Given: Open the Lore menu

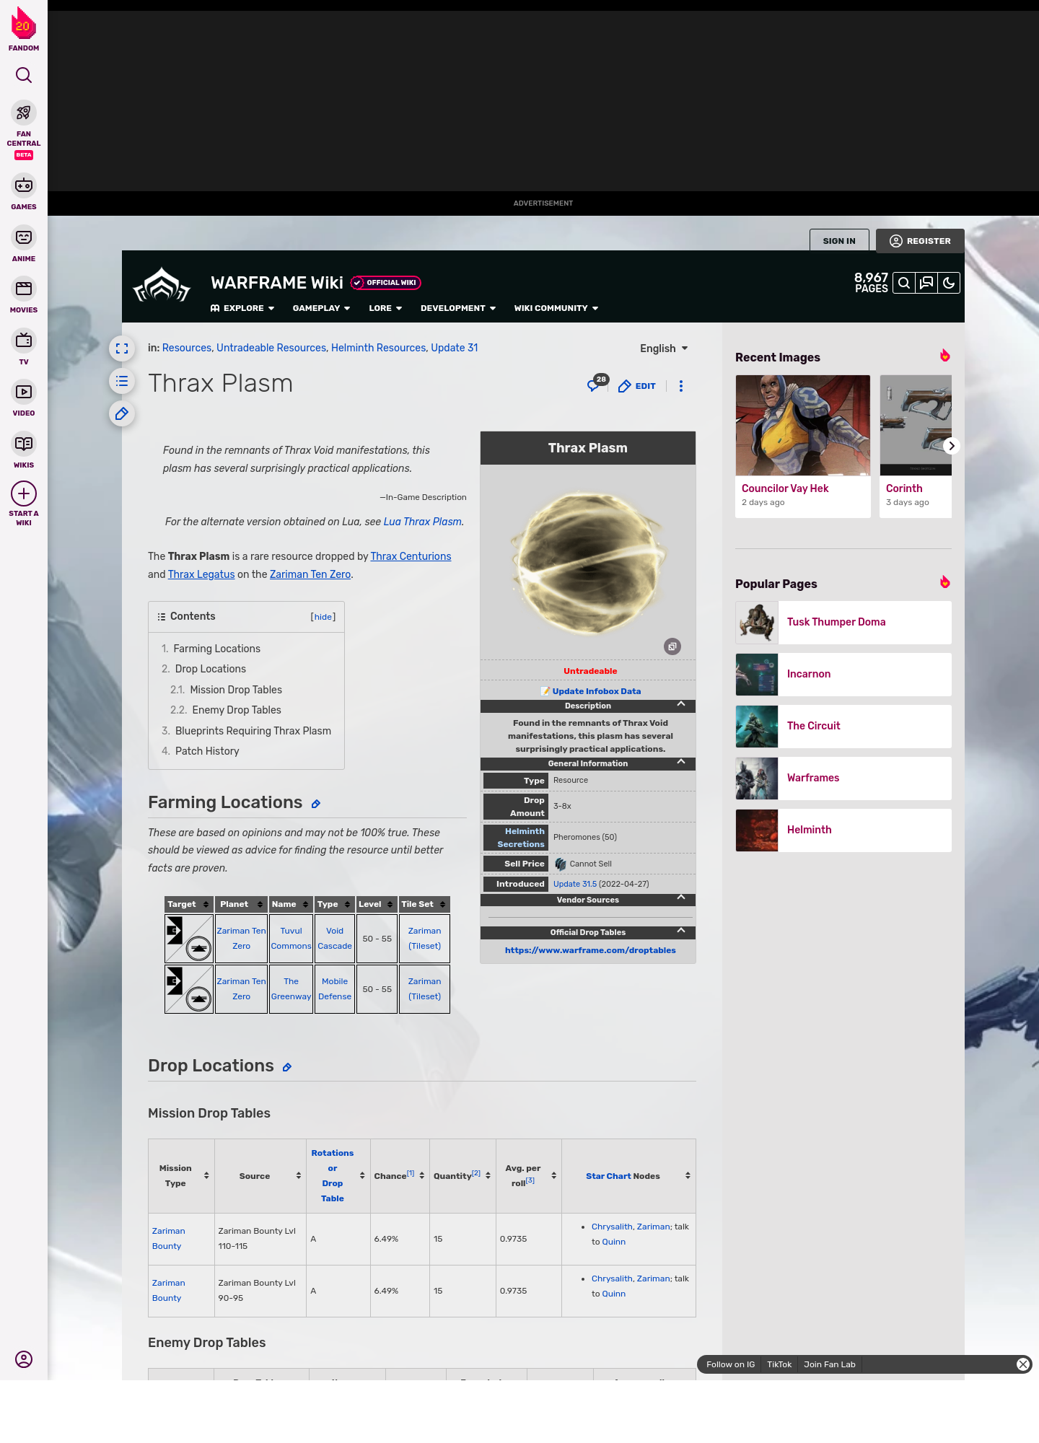Looking at the screenshot, I should coord(385,308).
